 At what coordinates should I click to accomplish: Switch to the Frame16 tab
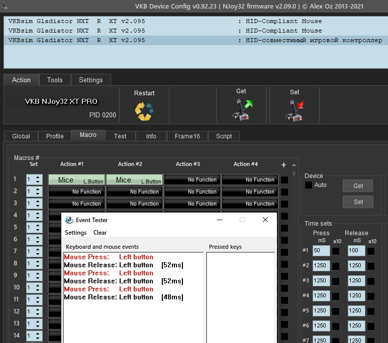(187, 136)
